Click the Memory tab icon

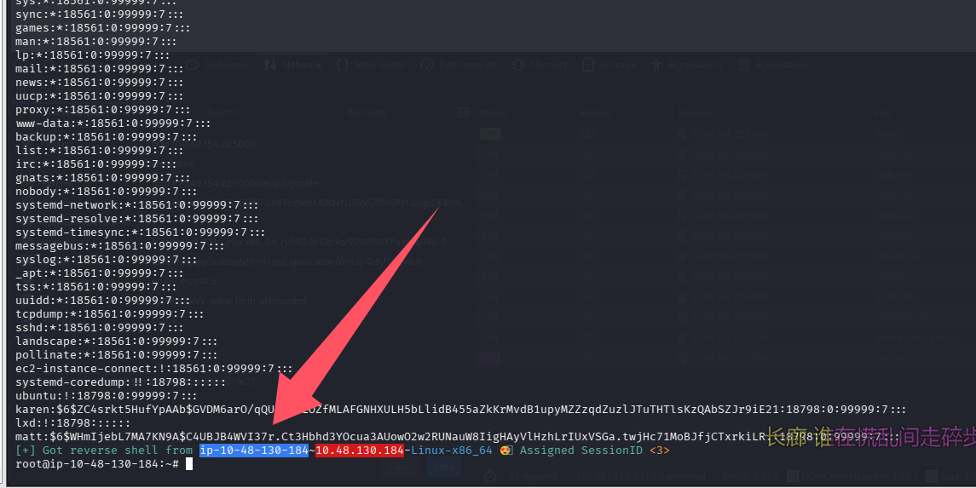(517, 65)
